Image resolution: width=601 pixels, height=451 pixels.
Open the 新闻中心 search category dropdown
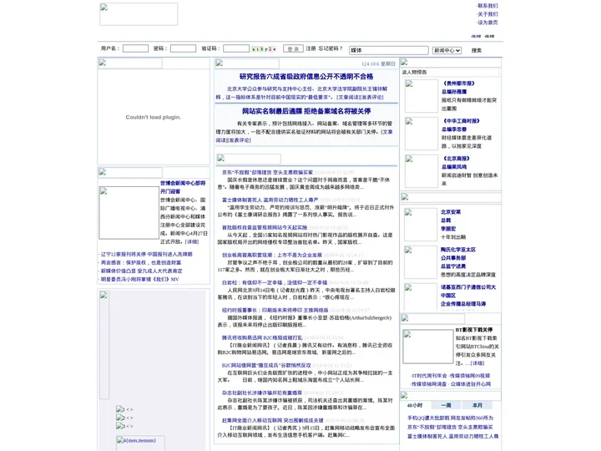(x=447, y=50)
